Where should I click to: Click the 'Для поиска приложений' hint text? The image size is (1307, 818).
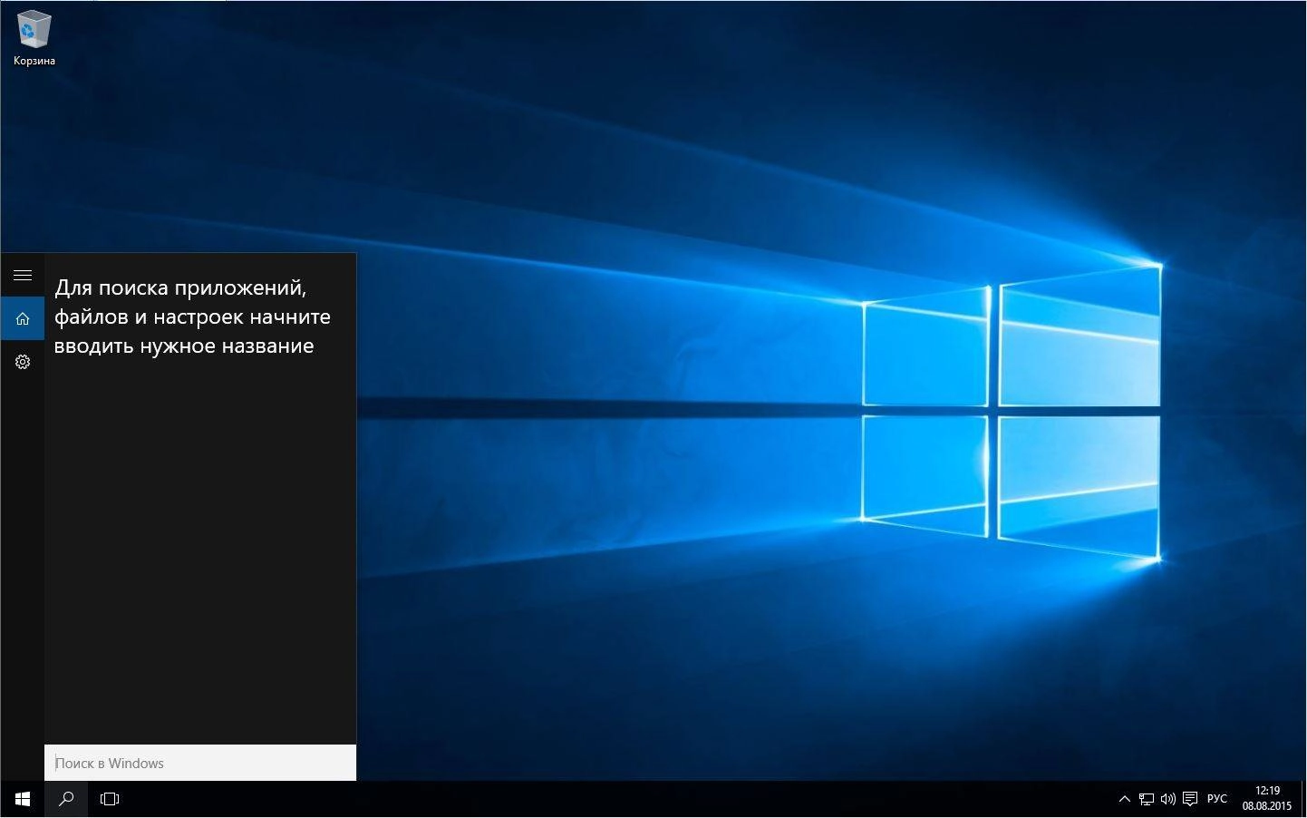coord(192,316)
